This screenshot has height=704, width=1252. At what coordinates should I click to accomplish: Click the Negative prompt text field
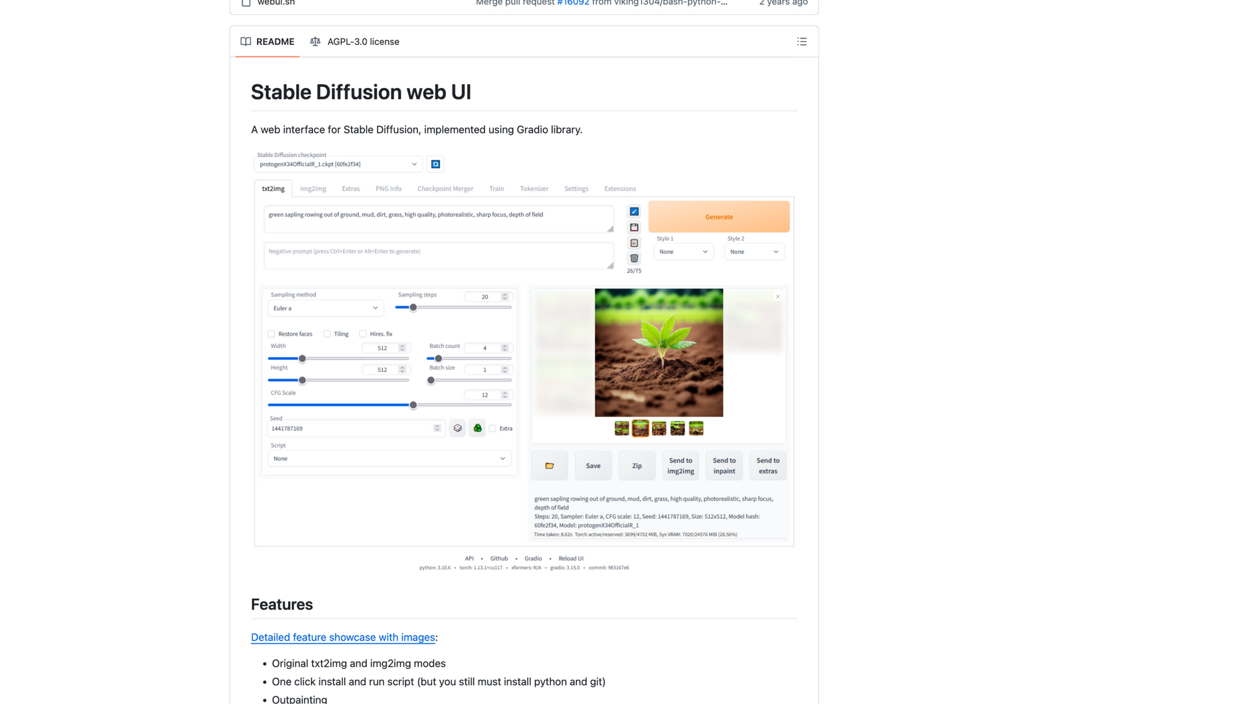(x=439, y=256)
